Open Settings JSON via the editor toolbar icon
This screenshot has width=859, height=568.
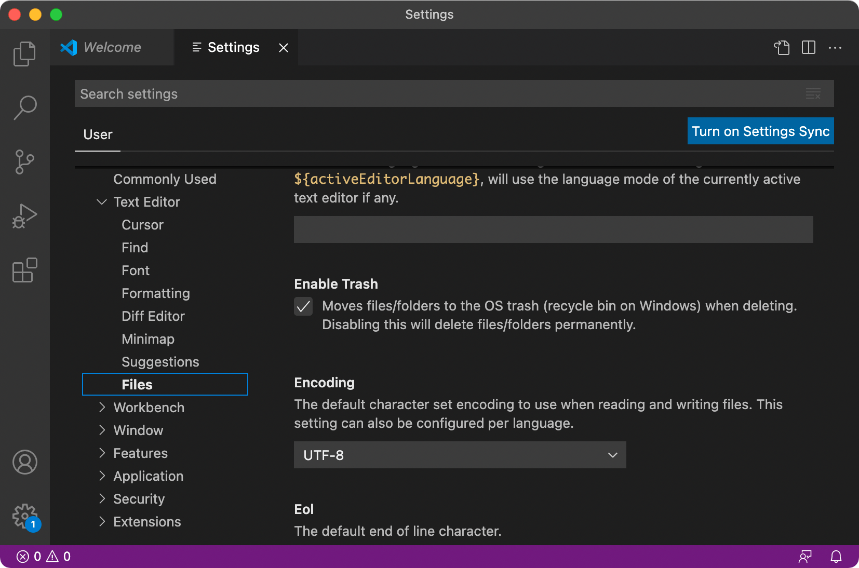(x=782, y=48)
